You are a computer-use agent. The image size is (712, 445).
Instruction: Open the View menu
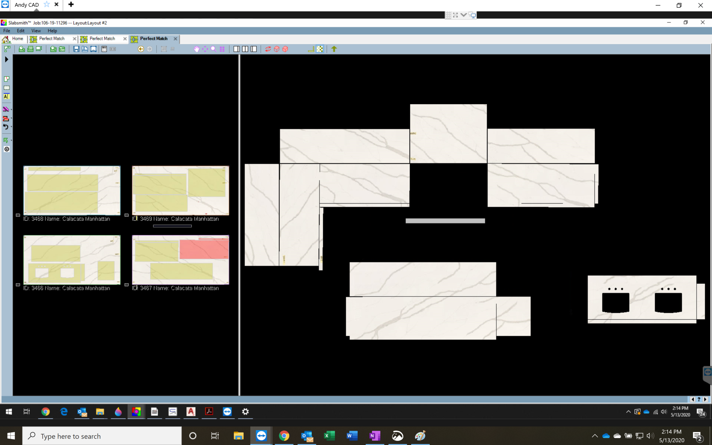(36, 31)
